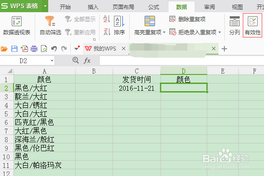Image resolution: width=264 pixels, height=176 pixels.
Task: Open filter group dialog launcher
Action: 94,39
